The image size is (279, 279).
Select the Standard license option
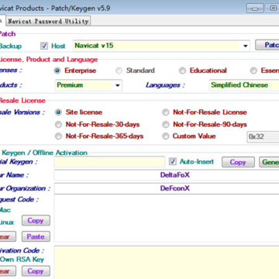(x=119, y=71)
